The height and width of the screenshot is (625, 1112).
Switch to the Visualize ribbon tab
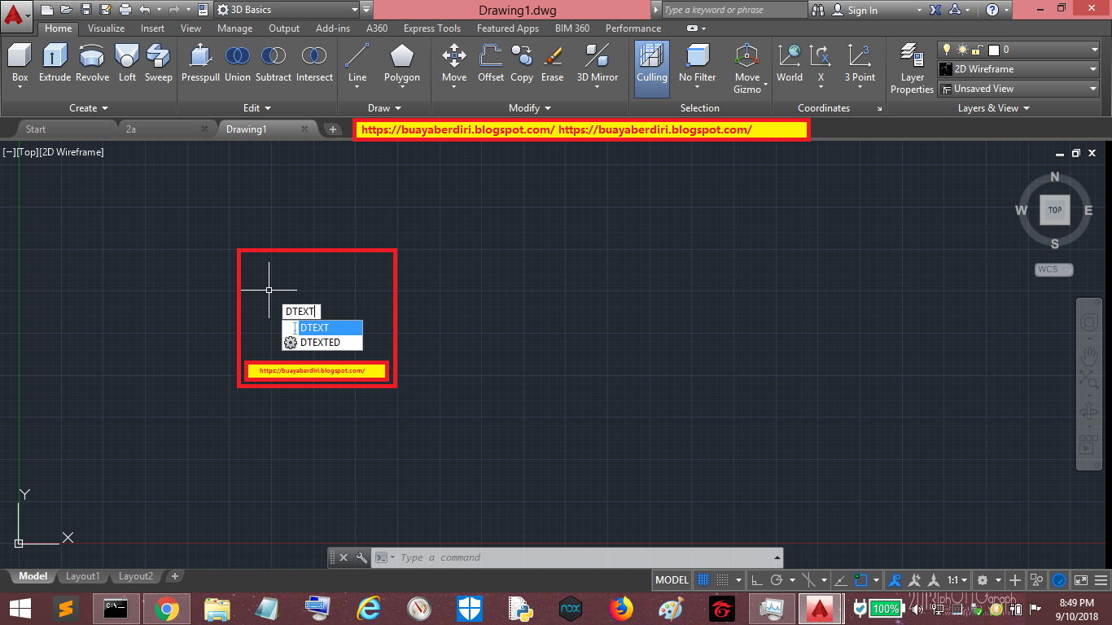point(106,28)
